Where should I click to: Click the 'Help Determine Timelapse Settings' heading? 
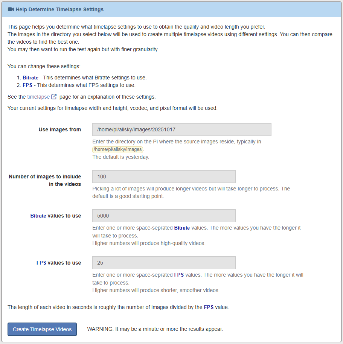click(x=59, y=9)
